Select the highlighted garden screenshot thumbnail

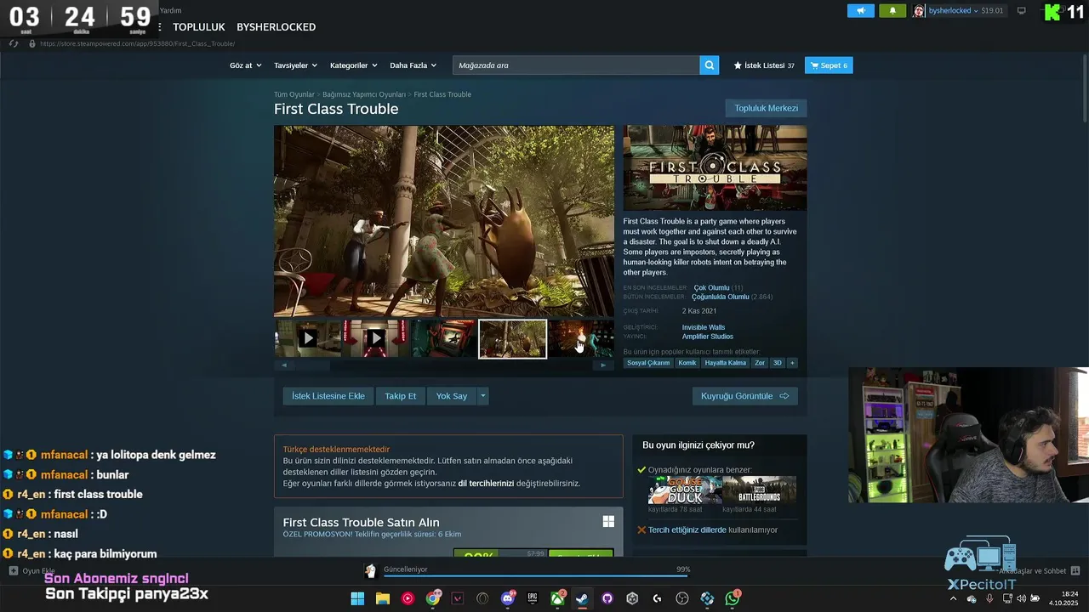[512, 338]
